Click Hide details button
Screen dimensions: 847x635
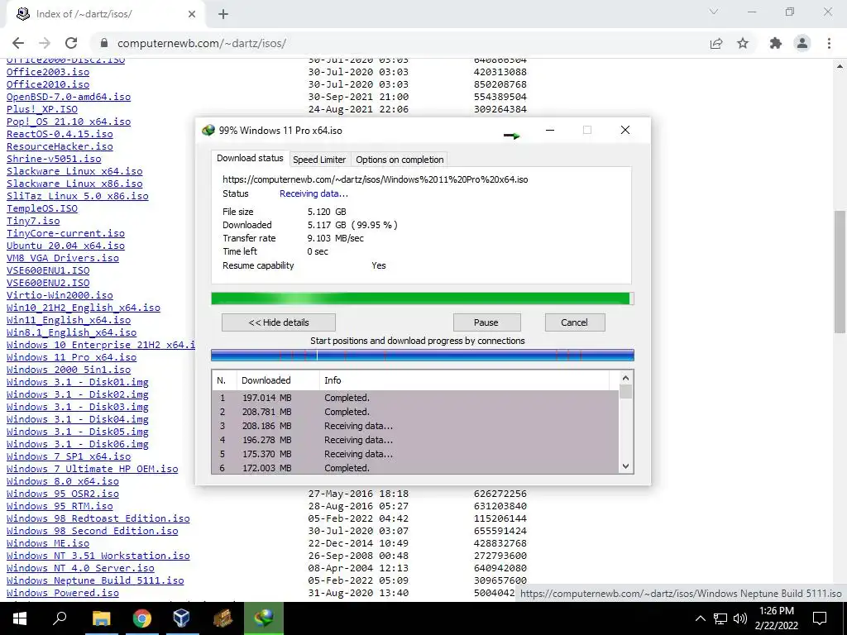point(279,322)
